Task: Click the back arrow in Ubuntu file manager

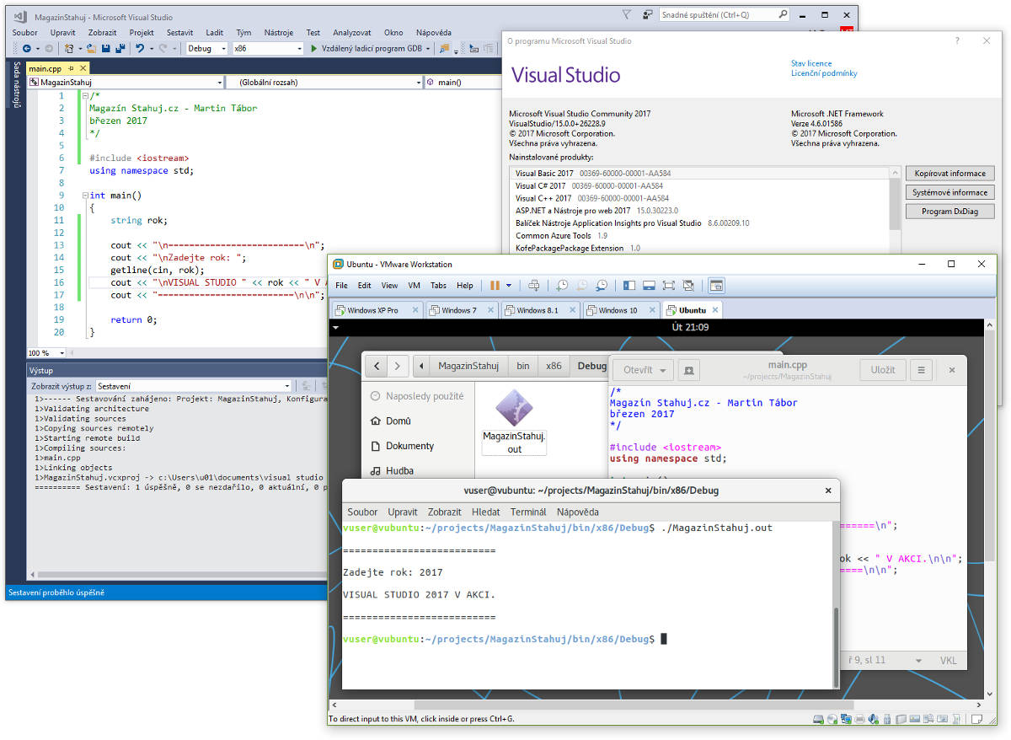Action: tap(376, 367)
